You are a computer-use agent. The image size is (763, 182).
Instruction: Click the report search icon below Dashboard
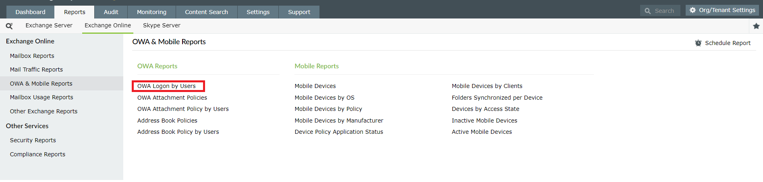point(9,26)
